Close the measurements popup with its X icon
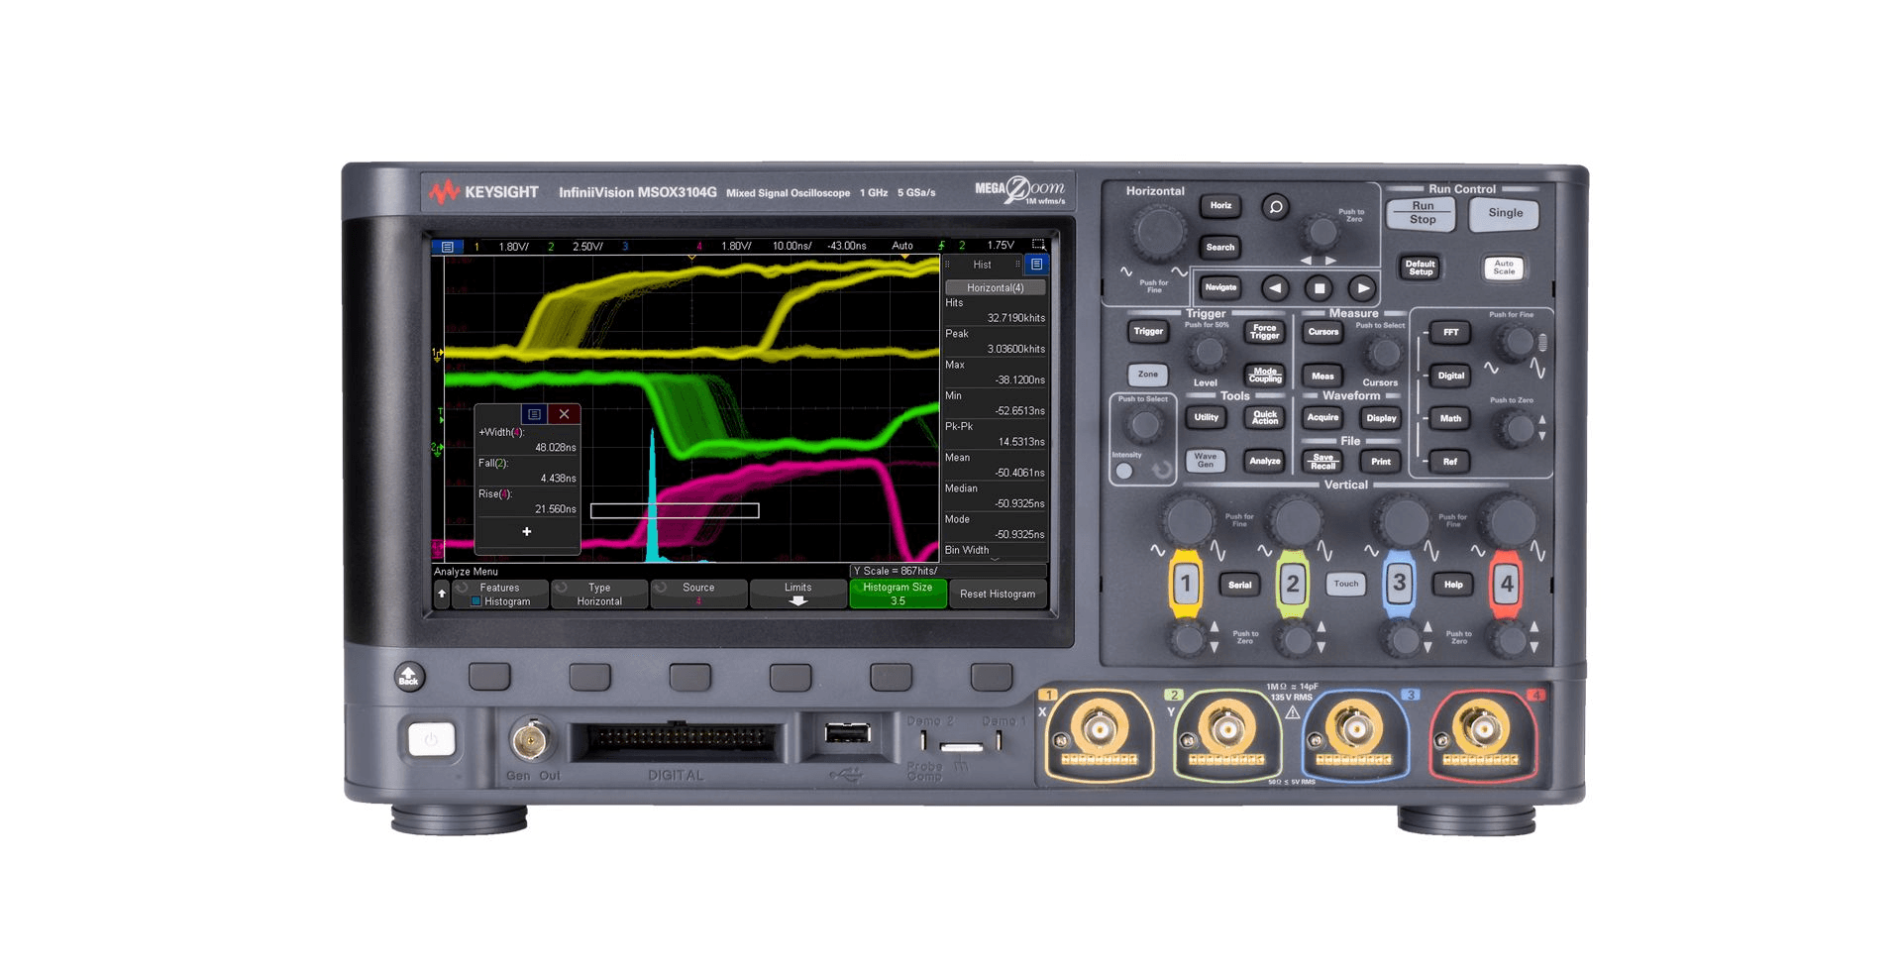Screen dimensions: 1902x975 tap(564, 414)
